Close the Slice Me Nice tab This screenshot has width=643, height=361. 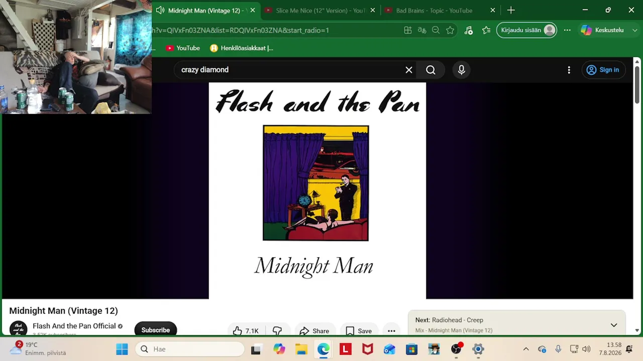coord(373,10)
